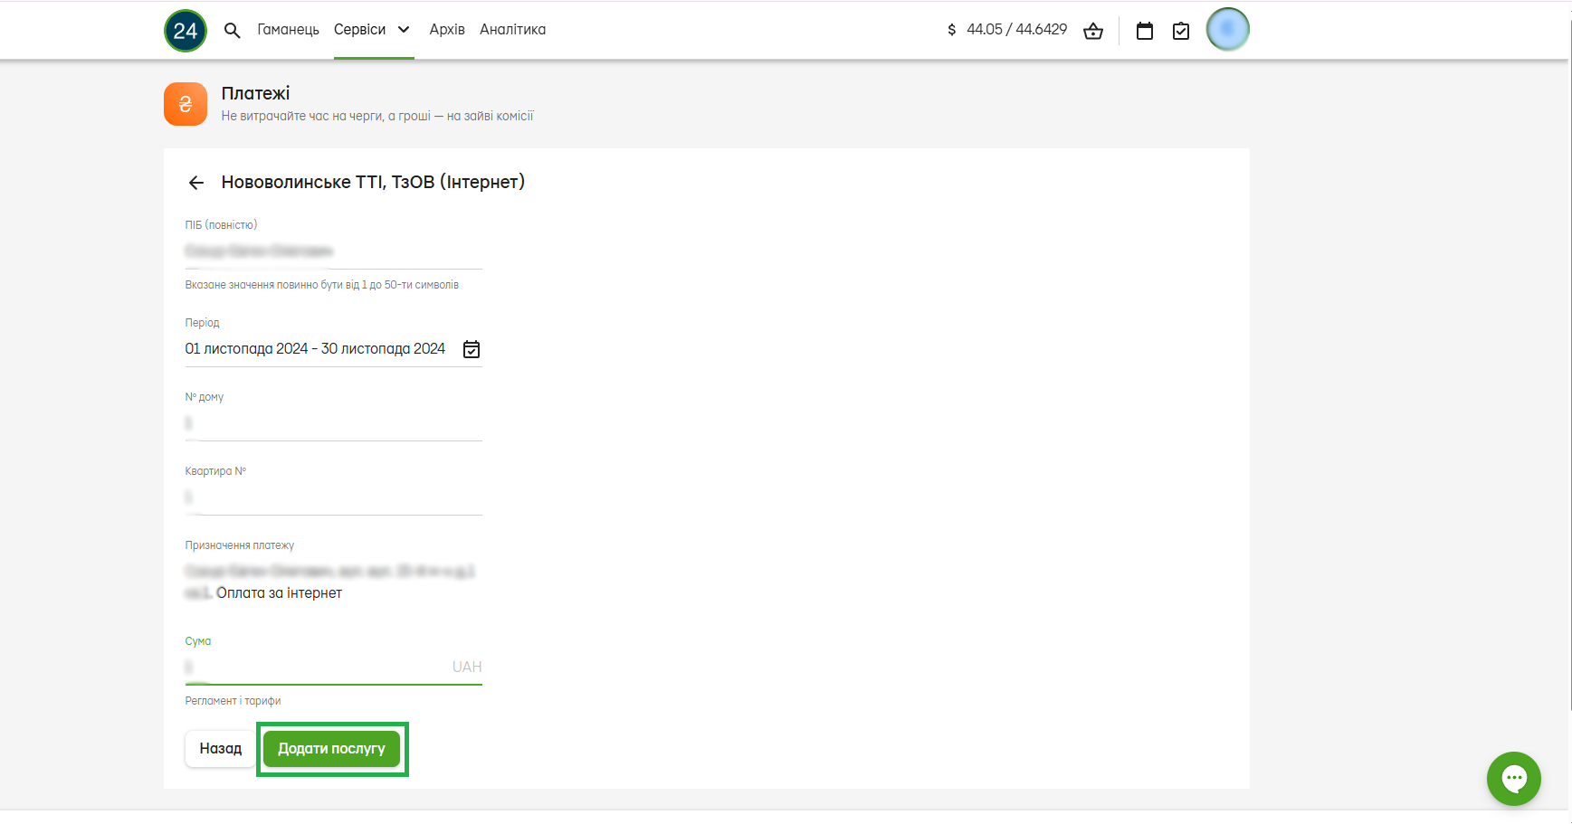Open the calendar icon in header
1572x824 pixels.
(x=1145, y=31)
